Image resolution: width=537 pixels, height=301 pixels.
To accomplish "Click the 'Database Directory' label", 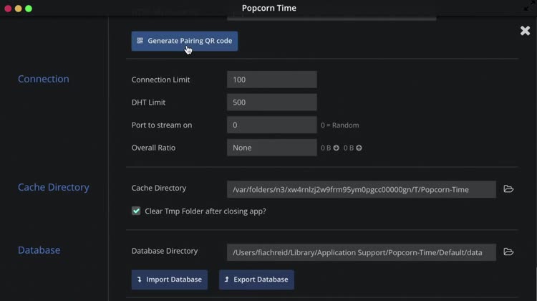I will [x=165, y=251].
